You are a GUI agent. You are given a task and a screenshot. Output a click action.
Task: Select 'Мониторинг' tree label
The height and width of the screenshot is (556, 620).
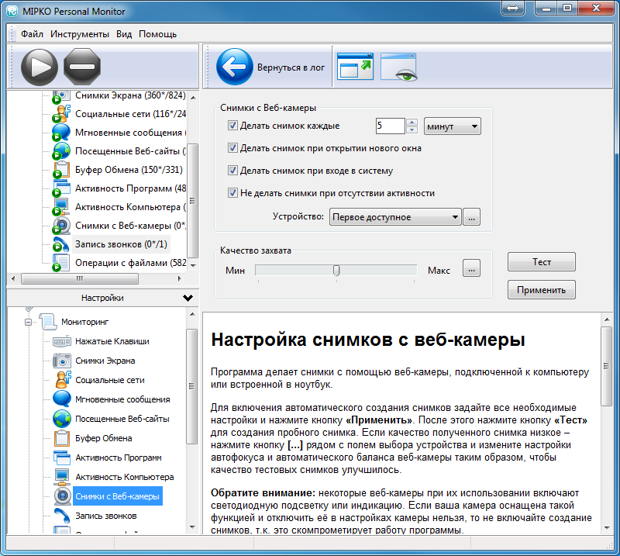[x=84, y=322]
